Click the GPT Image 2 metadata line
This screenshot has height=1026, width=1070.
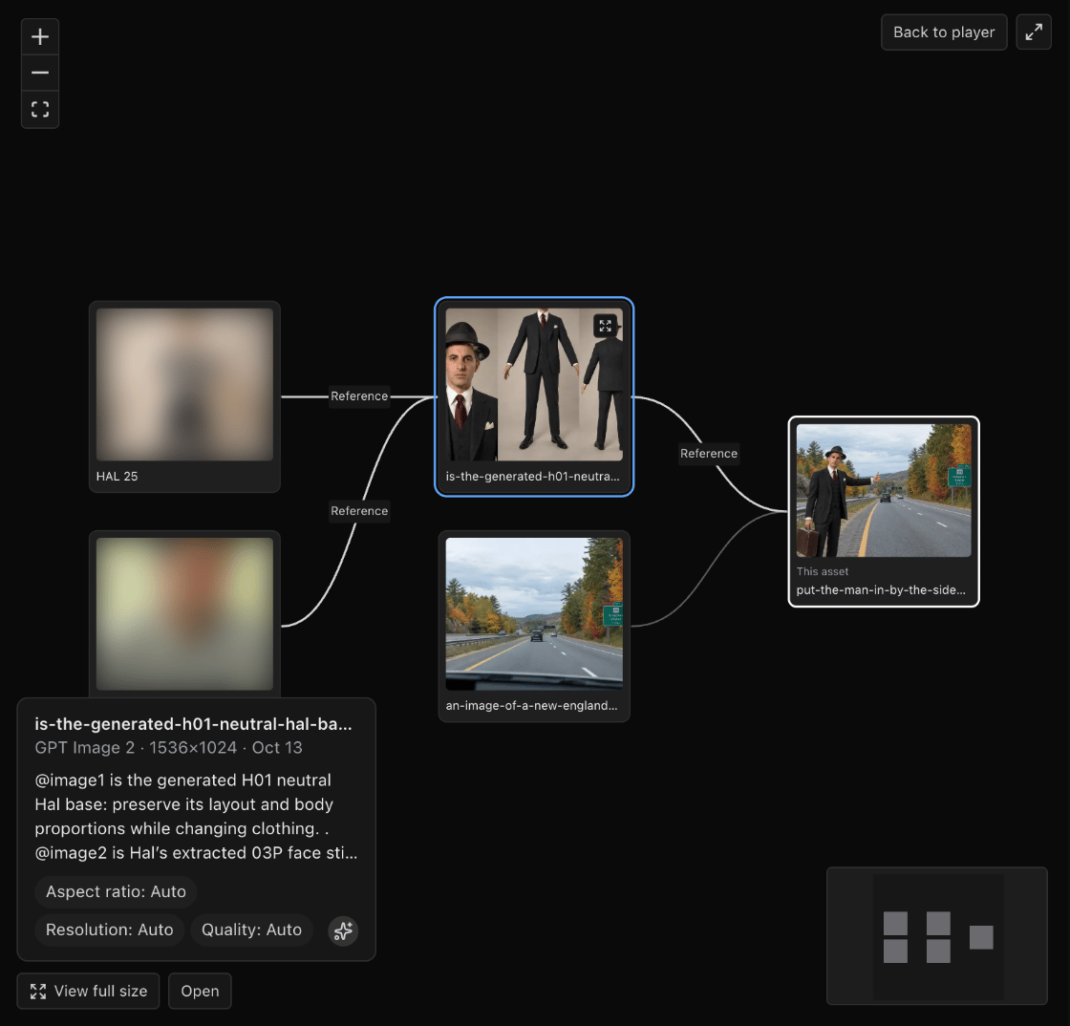pos(168,748)
